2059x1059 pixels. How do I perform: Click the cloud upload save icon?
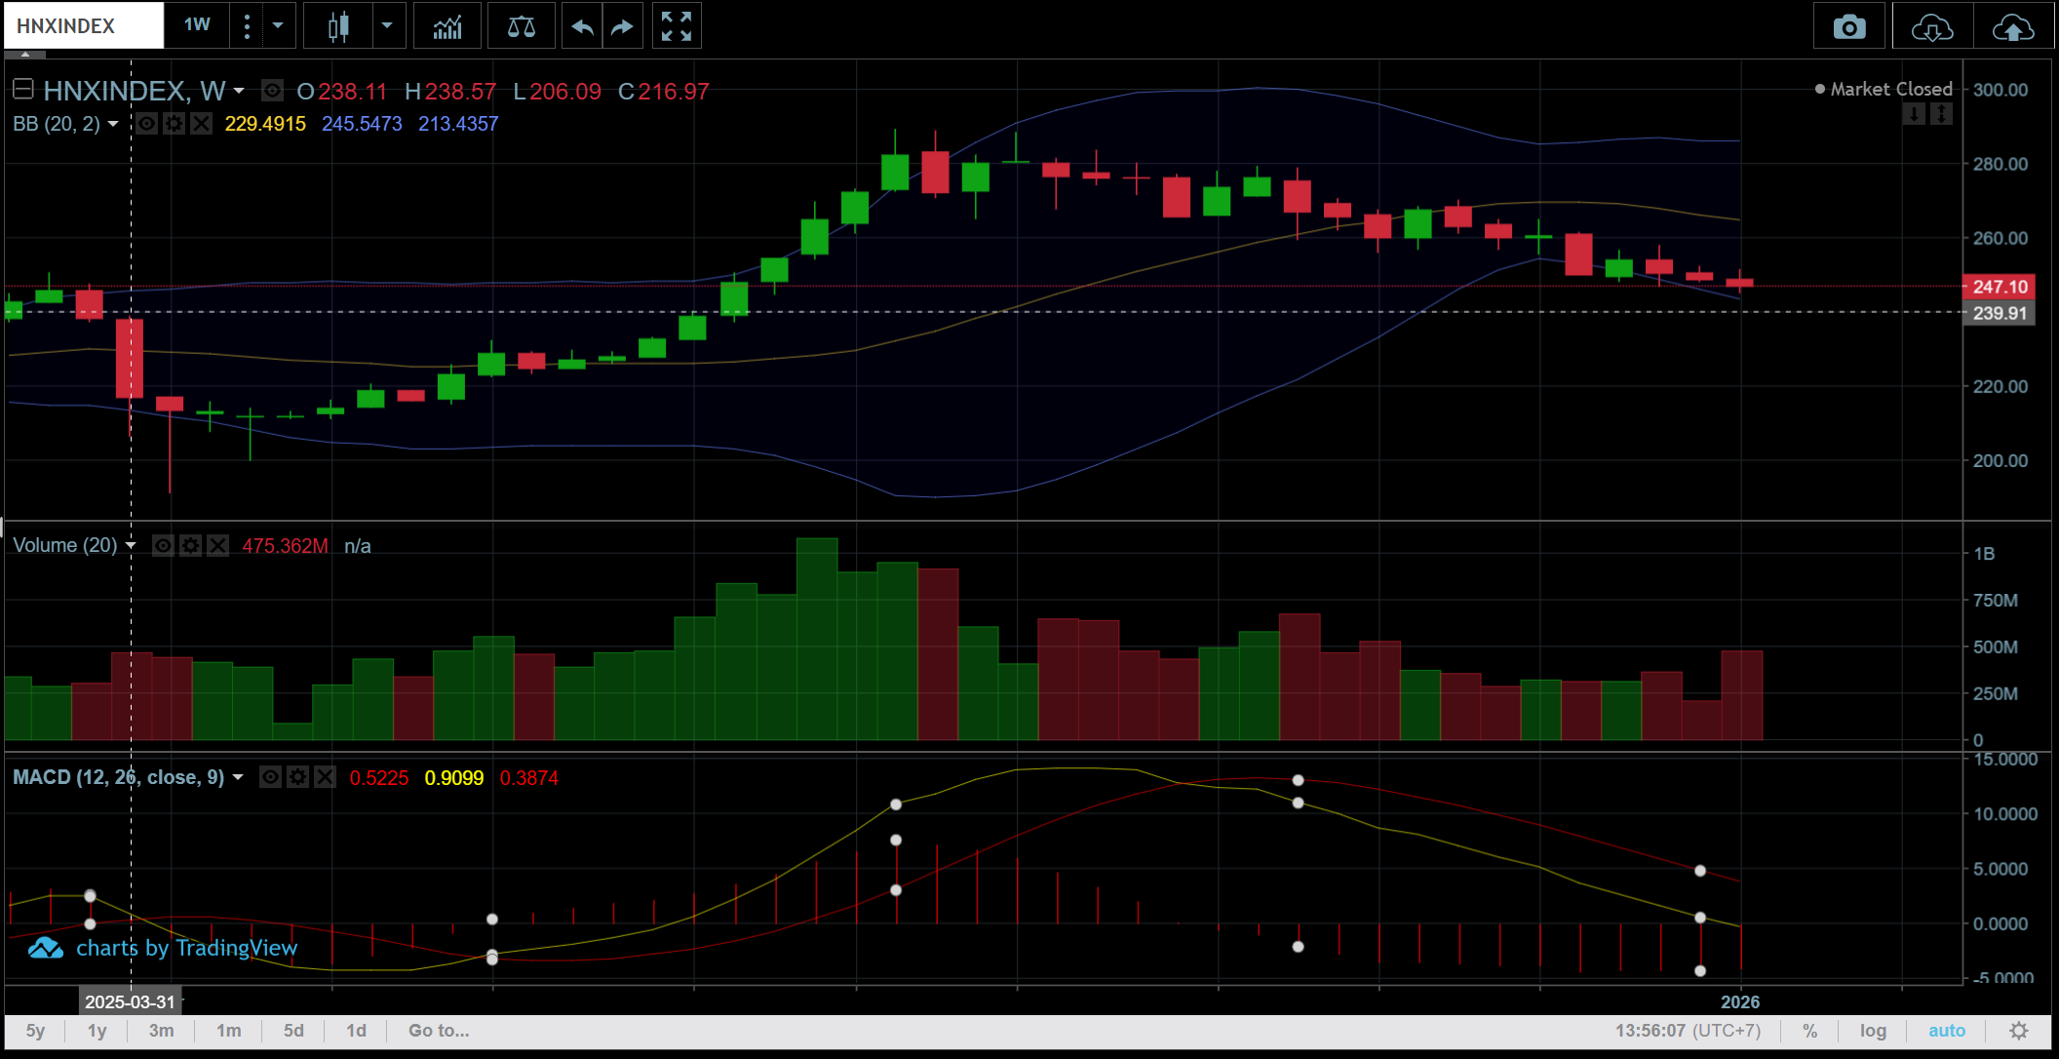(x=2012, y=27)
